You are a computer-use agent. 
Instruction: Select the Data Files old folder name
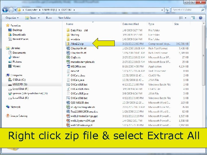tap(79, 30)
